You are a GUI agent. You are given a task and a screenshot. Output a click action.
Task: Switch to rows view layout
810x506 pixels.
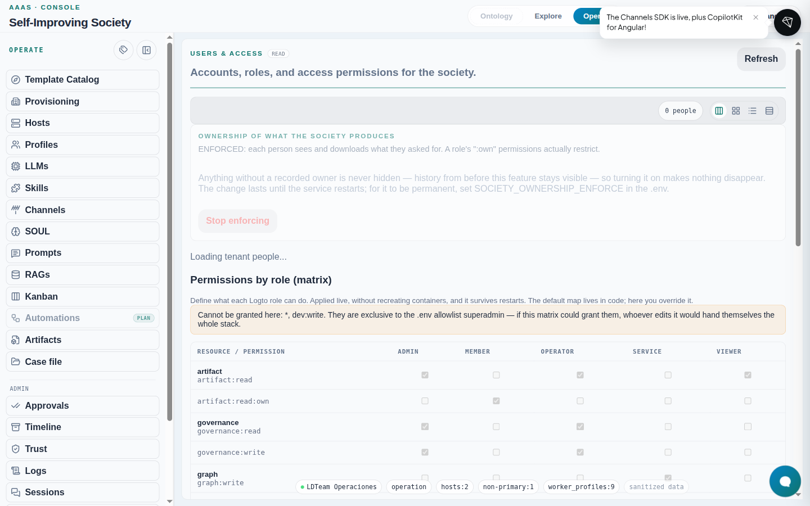[x=769, y=111]
